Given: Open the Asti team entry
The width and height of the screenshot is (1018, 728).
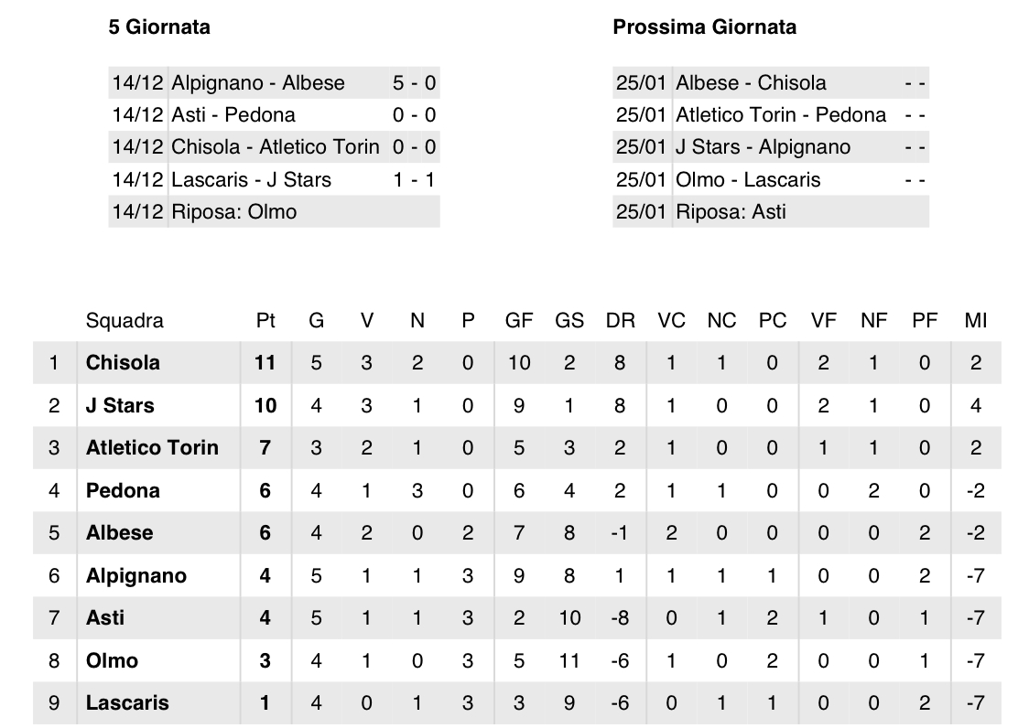Looking at the screenshot, I should click(x=105, y=617).
